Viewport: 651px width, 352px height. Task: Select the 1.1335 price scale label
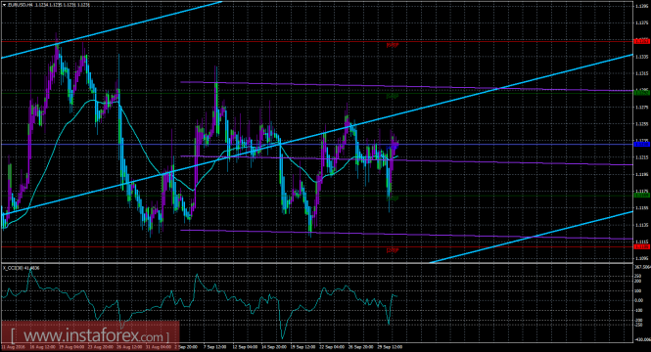641,57
